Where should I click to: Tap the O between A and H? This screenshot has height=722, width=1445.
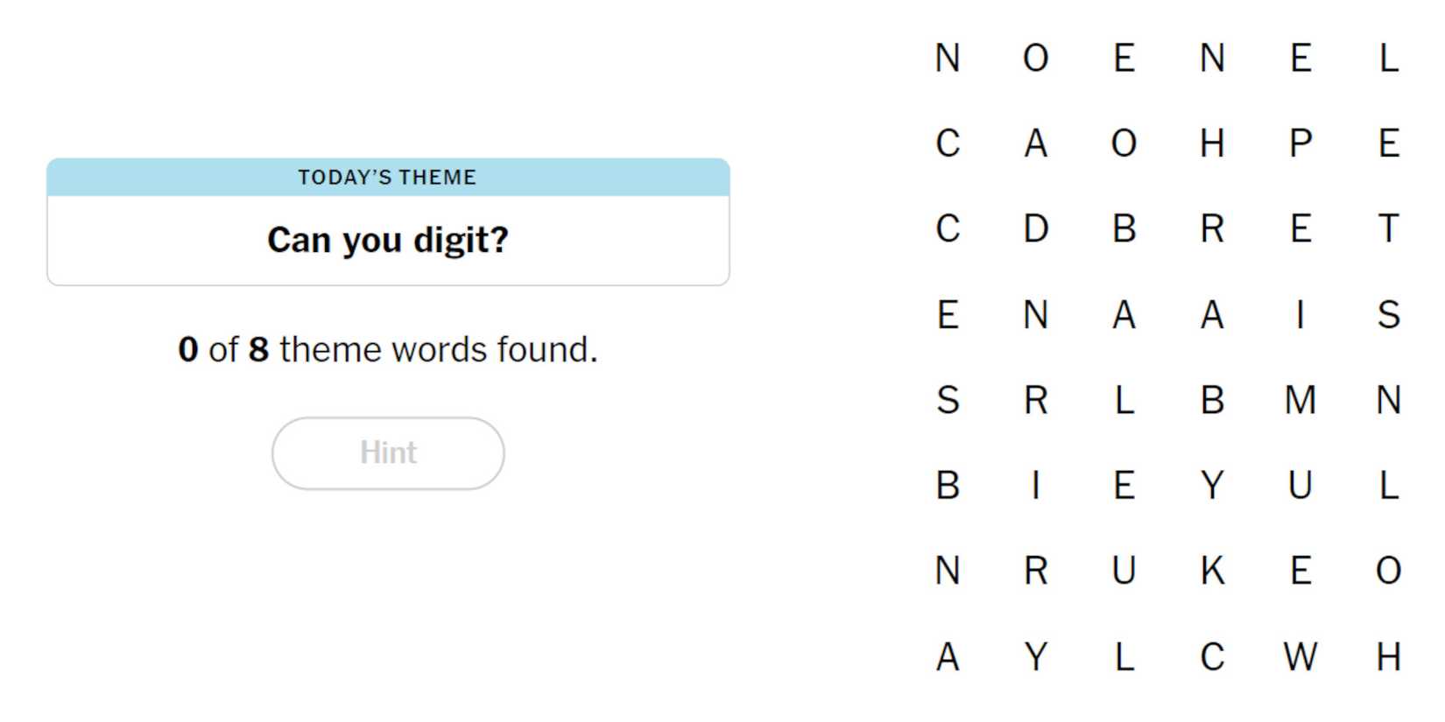pyautogui.click(x=1124, y=144)
